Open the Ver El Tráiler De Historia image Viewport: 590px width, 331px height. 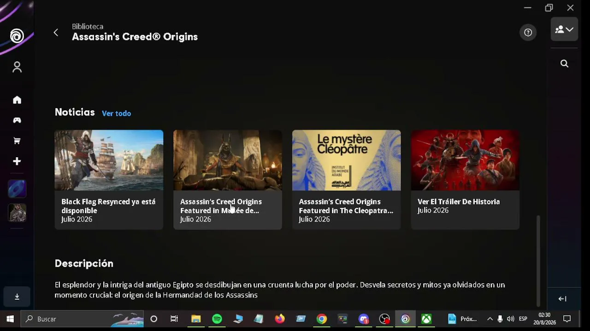click(x=465, y=160)
